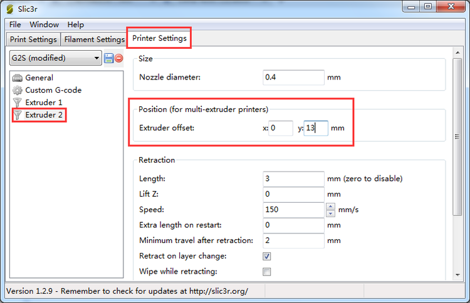Click the Lift Z input field
Viewport: 470px width, 303px height.
(x=293, y=194)
